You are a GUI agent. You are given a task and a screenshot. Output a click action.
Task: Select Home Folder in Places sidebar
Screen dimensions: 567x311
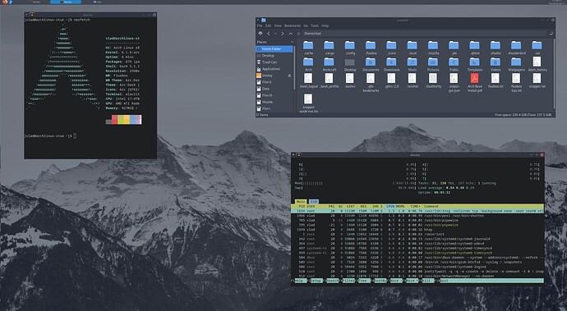[274, 48]
